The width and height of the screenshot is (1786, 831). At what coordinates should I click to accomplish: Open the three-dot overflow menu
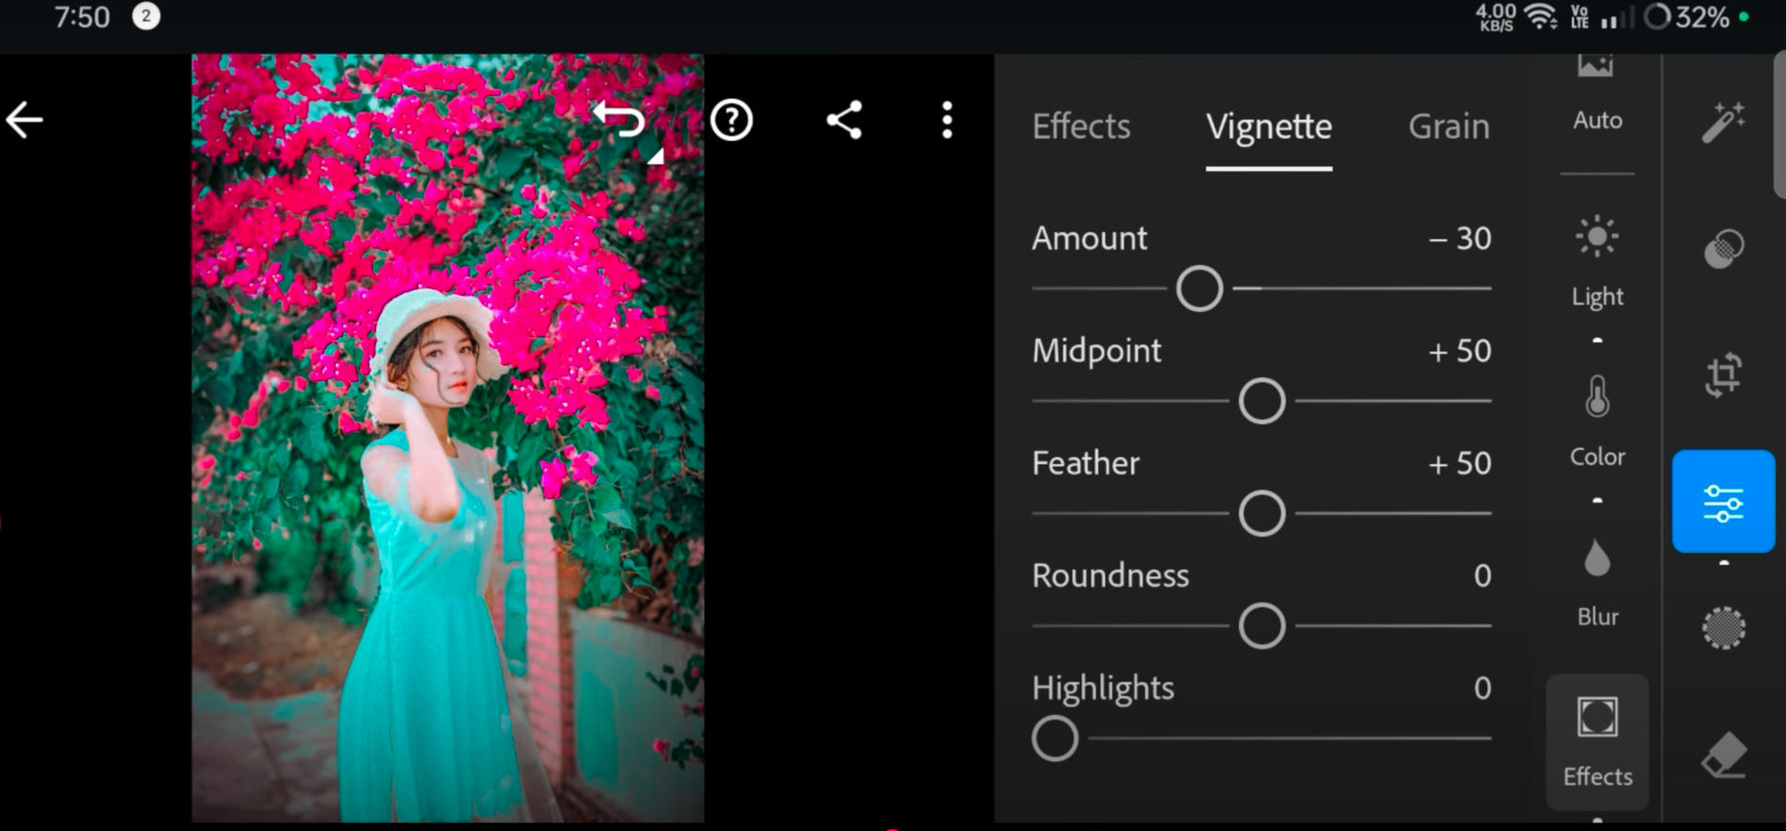(947, 120)
